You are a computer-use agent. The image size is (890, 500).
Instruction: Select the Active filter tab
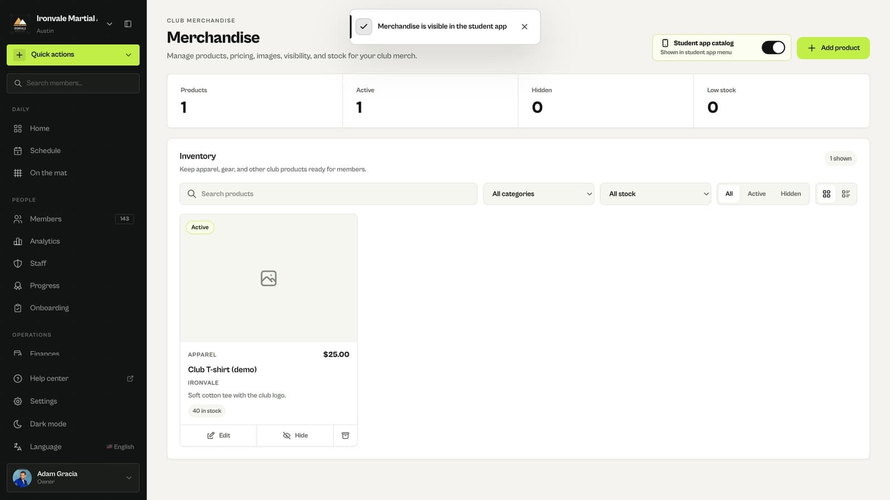(x=756, y=194)
